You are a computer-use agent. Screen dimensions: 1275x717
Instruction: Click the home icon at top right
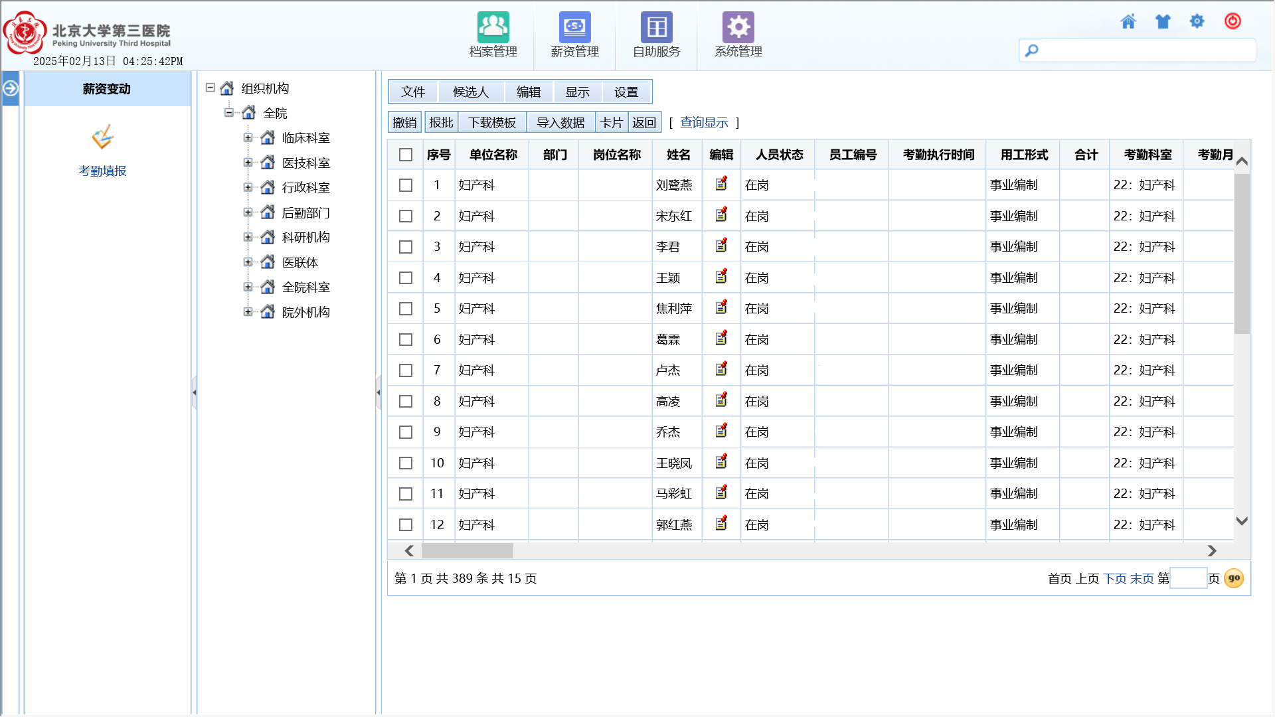click(x=1128, y=22)
